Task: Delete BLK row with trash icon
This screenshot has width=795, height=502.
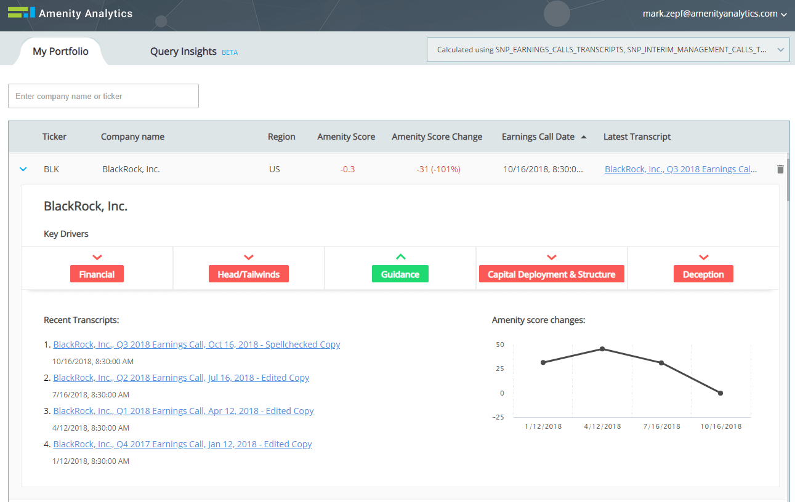Action: coord(780,169)
